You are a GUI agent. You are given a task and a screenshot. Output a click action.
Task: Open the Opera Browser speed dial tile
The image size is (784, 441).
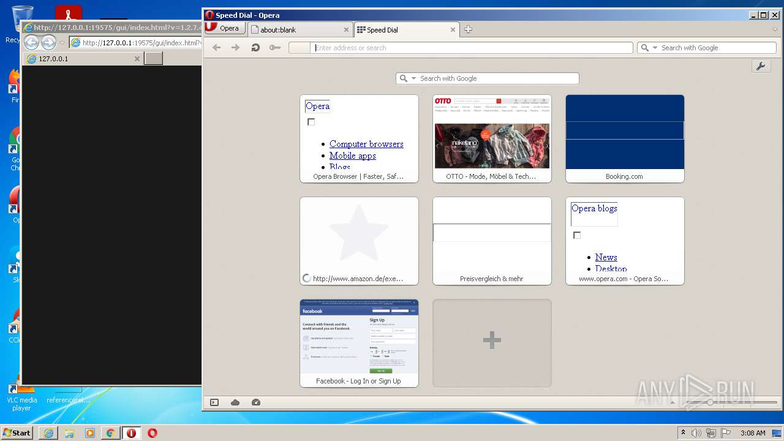coord(359,138)
